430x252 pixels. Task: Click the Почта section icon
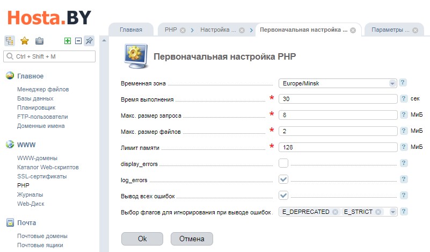pos(10,222)
